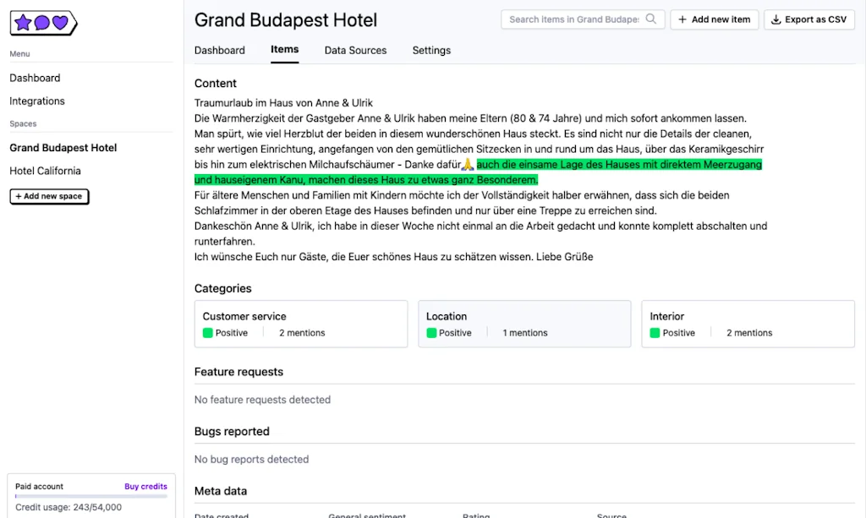Screen dimensions: 866x518
Task: Switch to the Data Sources tab
Action: (355, 51)
